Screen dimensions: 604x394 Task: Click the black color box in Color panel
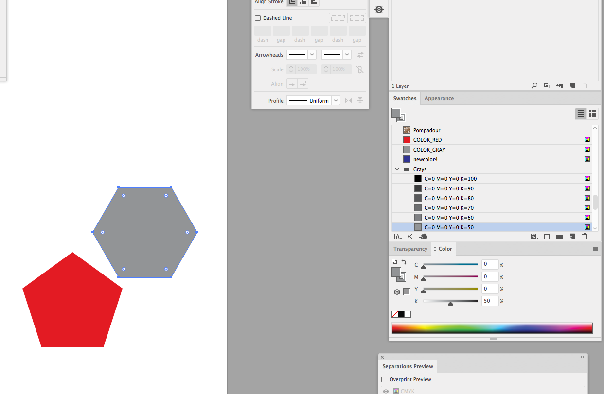pyautogui.click(x=401, y=314)
